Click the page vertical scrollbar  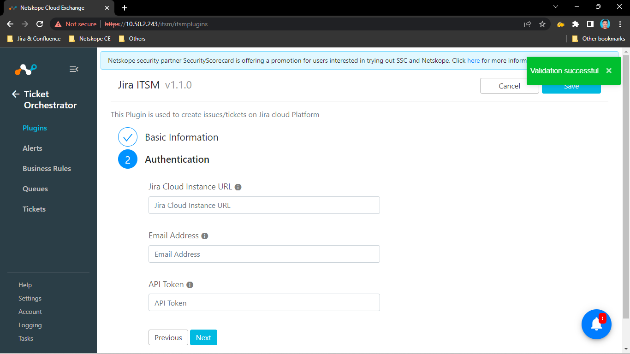(x=626, y=187)
